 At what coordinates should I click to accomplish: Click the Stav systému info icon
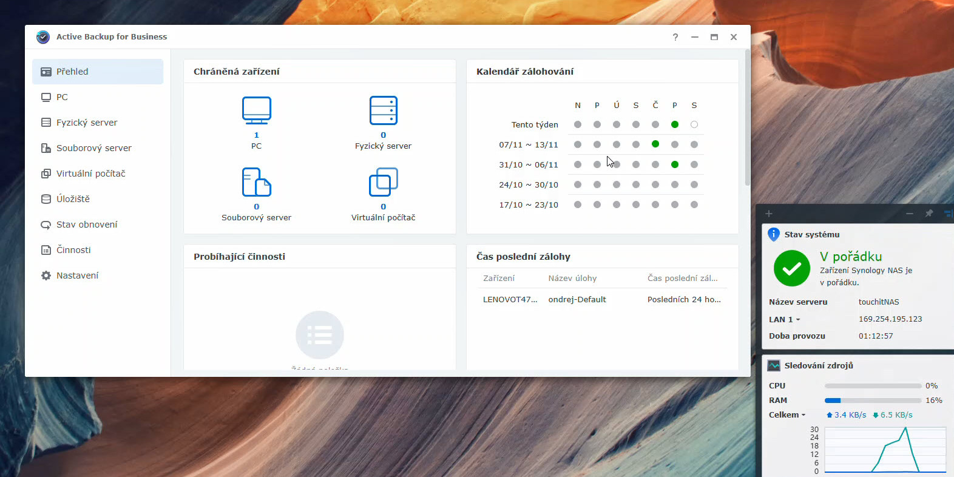(774, 234)
